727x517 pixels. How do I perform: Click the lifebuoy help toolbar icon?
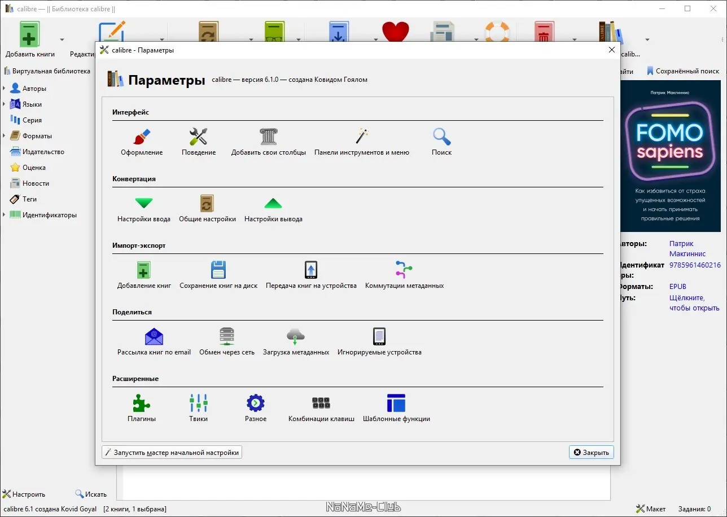[497, 32]
